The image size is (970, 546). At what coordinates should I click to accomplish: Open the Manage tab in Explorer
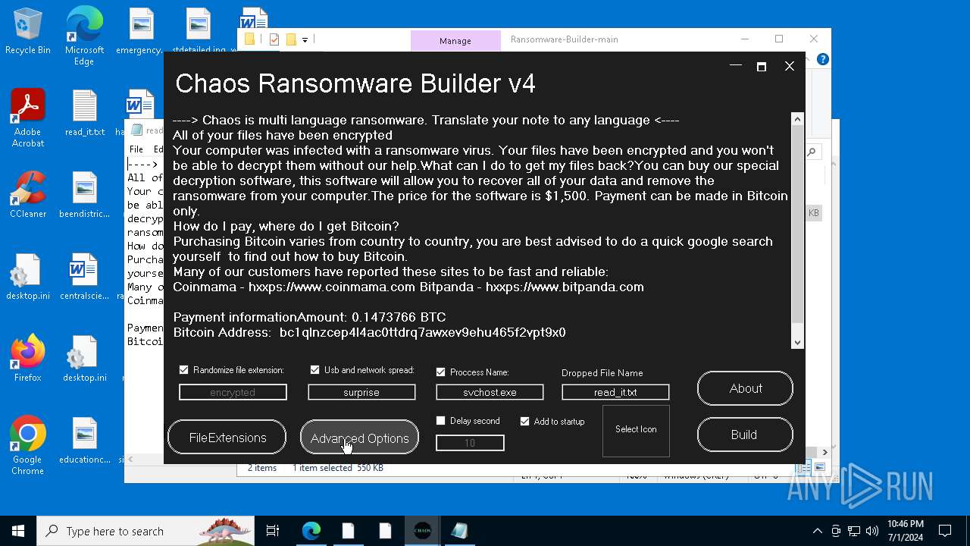click(455, 41)
